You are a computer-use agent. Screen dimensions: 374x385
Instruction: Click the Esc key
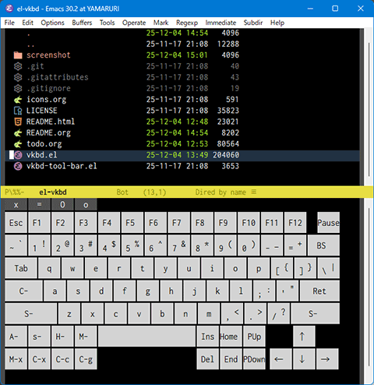[x=16, y=223]
